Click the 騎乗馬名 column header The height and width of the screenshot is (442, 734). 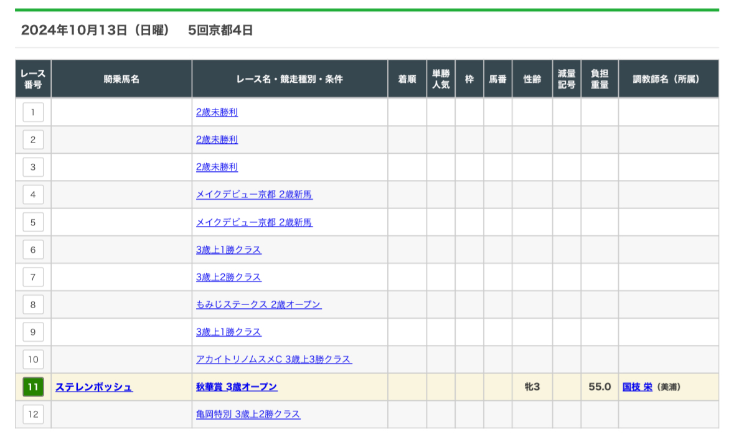[121, 79]
